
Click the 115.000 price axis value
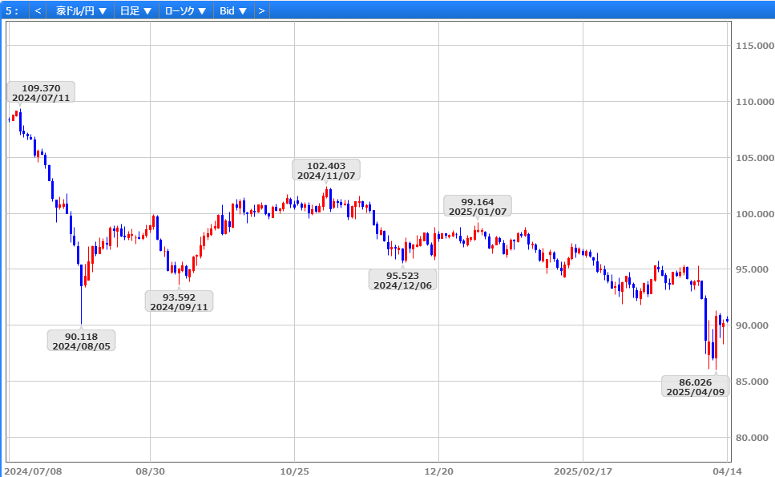pos(755,46)
